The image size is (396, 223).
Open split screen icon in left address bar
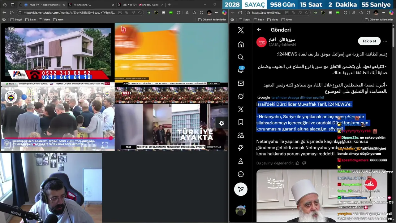pyautogui.click(x=119, y=13)
